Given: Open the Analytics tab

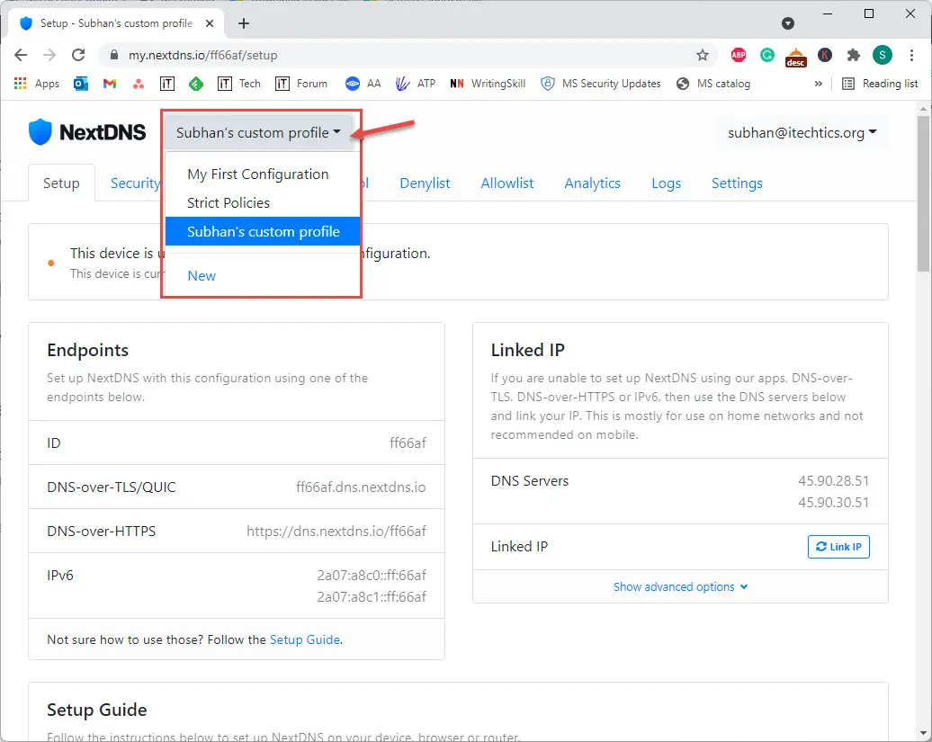Looking at the screenshot, I should point(592,183).
